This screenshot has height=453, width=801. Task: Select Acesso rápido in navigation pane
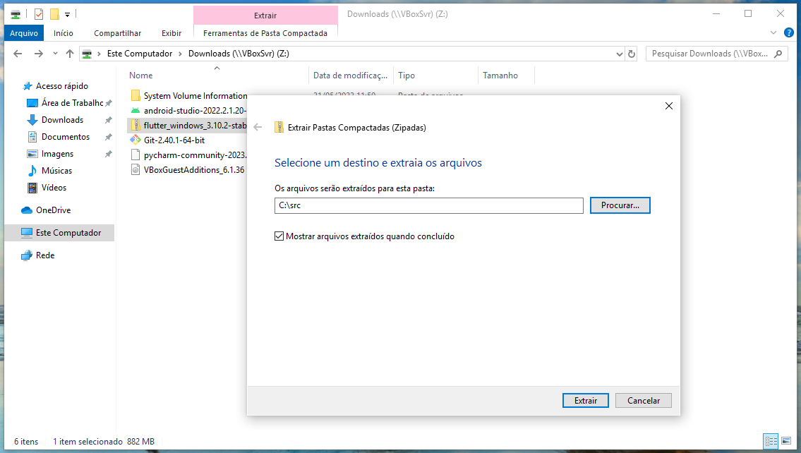click(62, 86)
